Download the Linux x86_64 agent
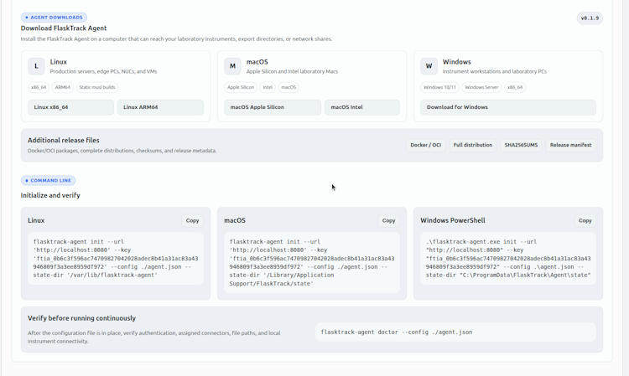Viewport: 629px width, 376px height. (x=70, y=107)
